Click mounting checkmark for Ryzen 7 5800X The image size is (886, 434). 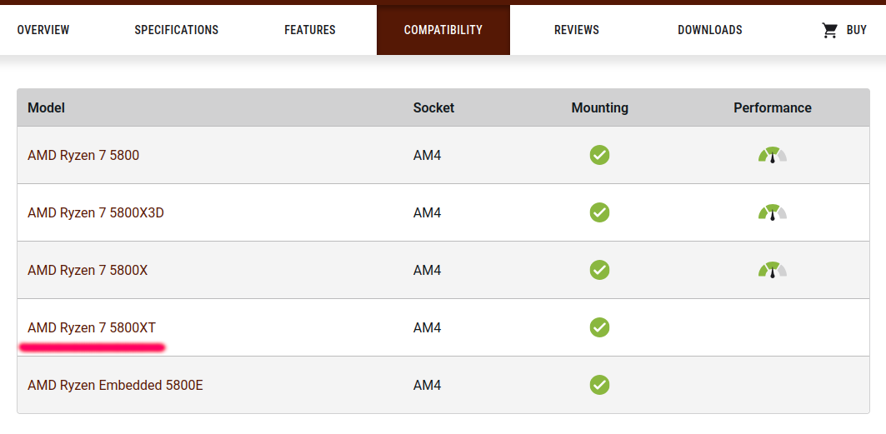point(599,270)
